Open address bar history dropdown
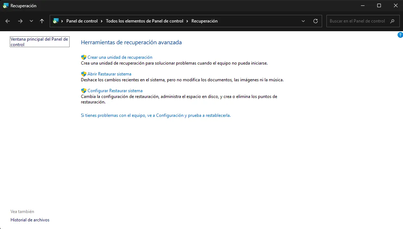The image size is (403, 229). (303, 21)
